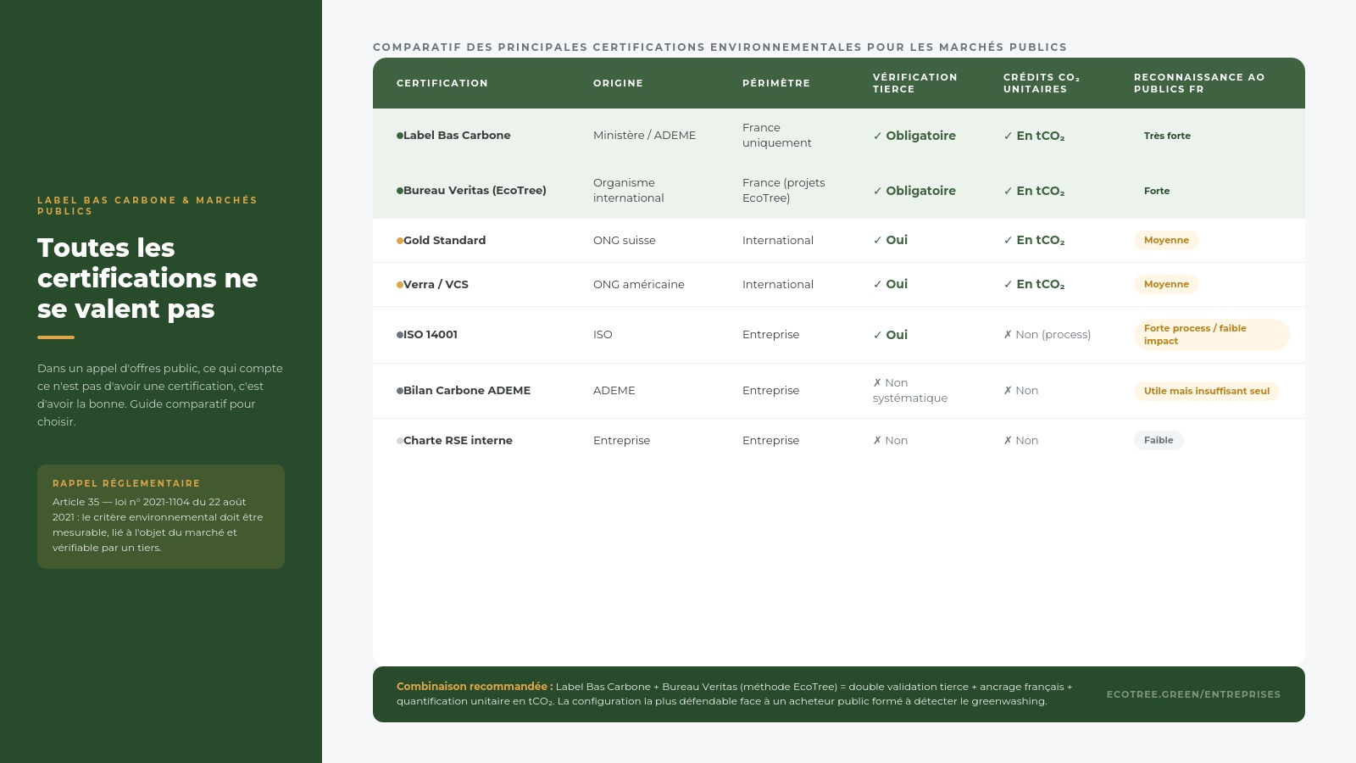Select the ISO 14001 row name
The width and height of the screenshot is (1356, 763).
click(x=431, y=335)
